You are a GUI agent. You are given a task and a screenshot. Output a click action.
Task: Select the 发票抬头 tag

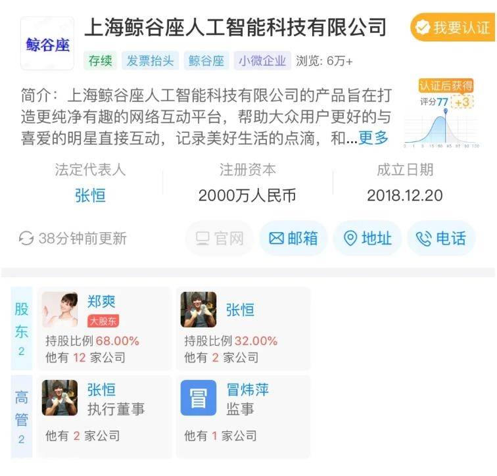(x=151, y=60)
